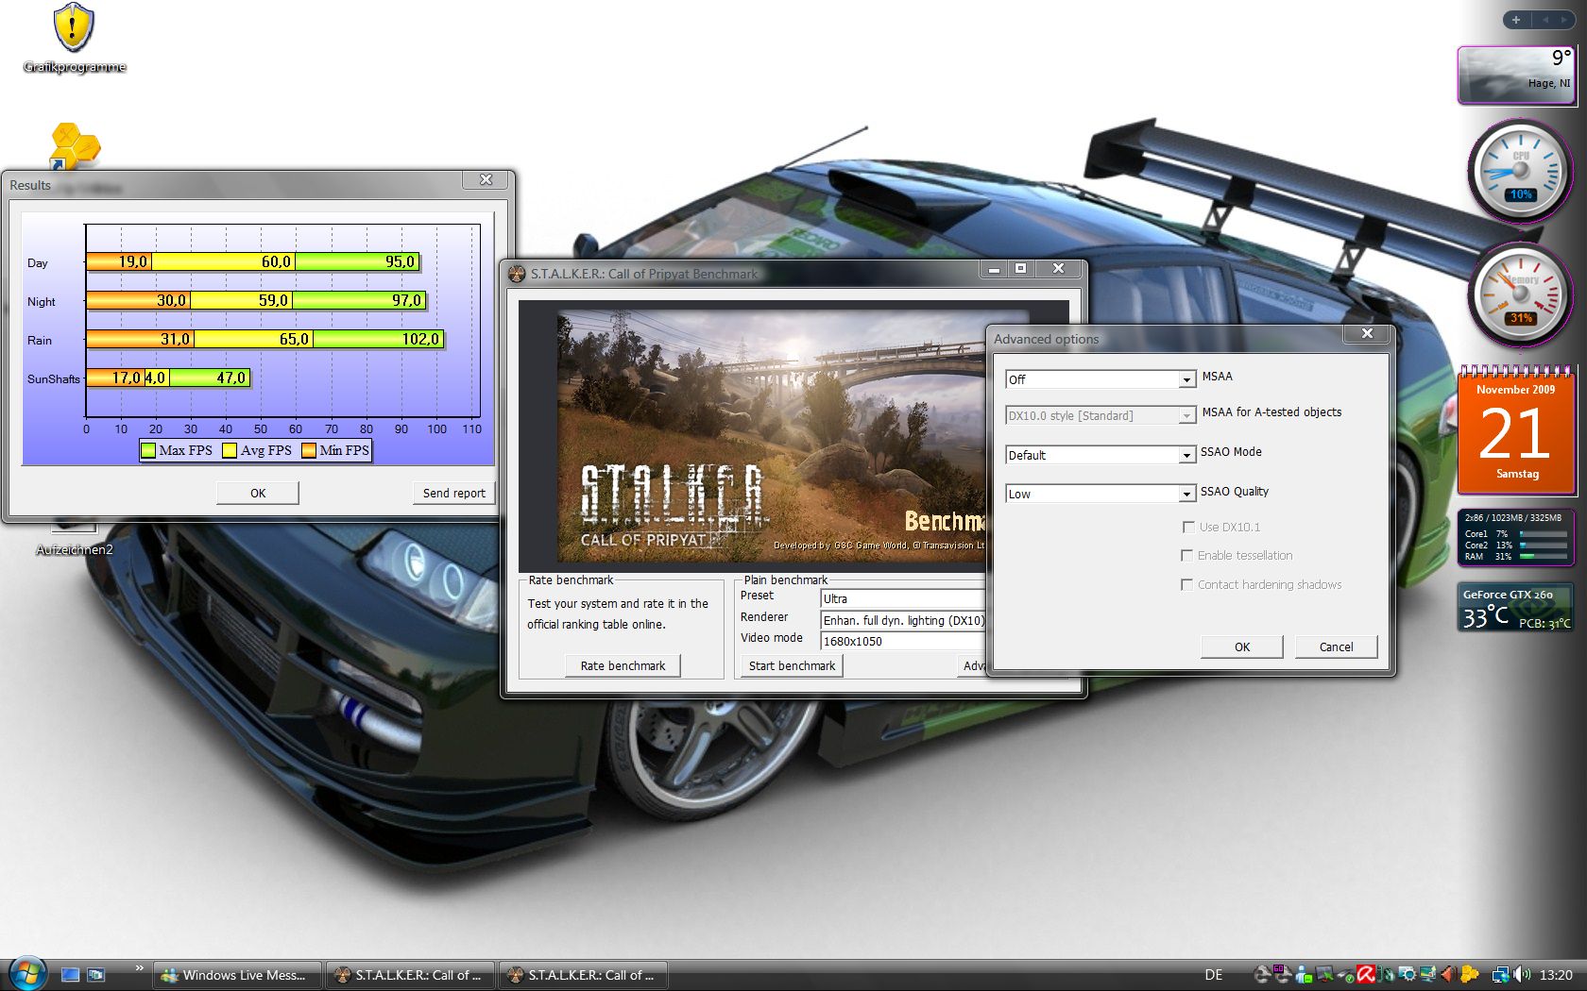Screen dimensions: 1587x991
Task: Click the orange speaker tray icon
Action: click(x=1448, y=974)
